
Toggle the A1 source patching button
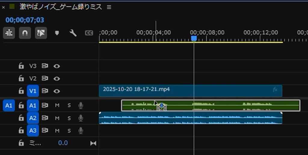pyautogui.click(x=9, y=106)
